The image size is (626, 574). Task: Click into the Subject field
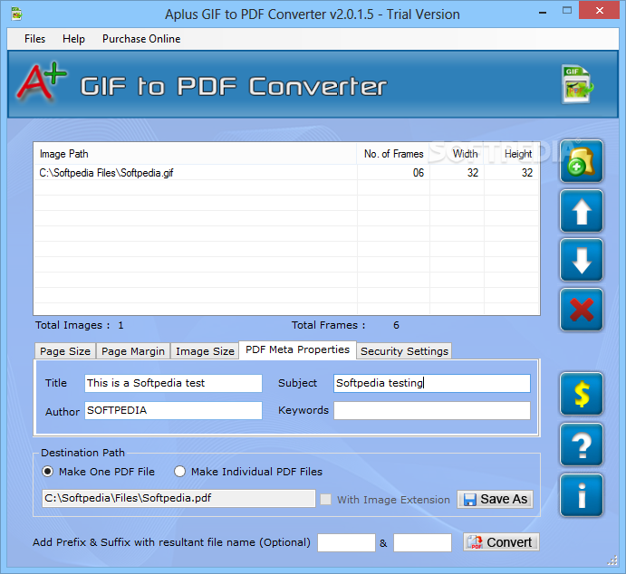432,383
